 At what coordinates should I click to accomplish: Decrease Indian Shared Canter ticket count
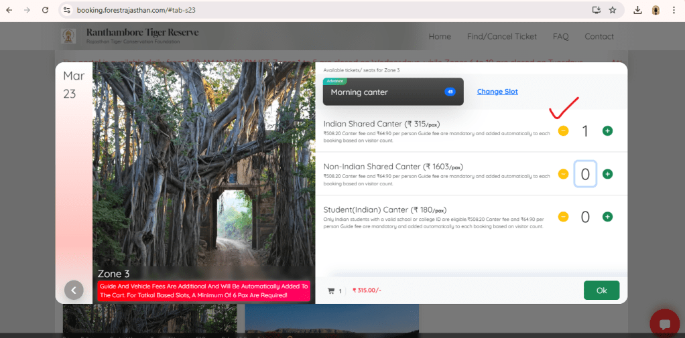click(x=563, y=131)
